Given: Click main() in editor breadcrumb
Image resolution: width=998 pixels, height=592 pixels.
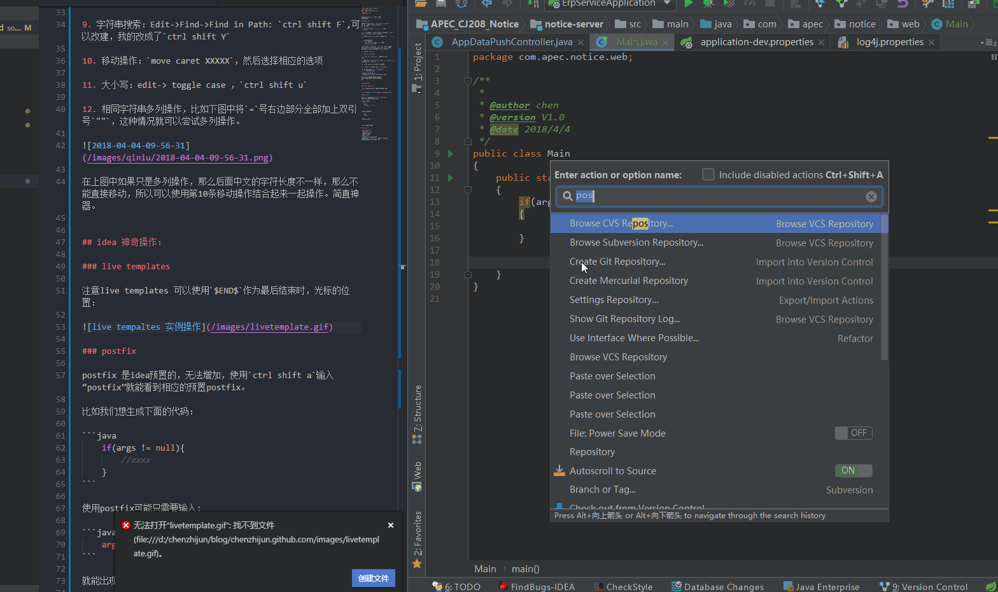Looking at the screenshot, I should 526,569.
